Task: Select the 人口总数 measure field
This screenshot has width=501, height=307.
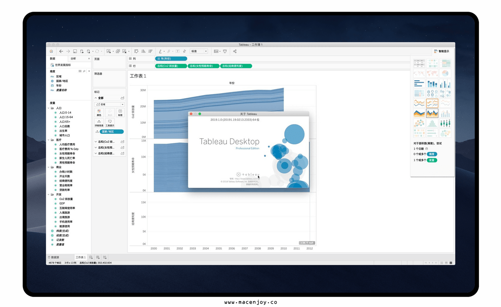Action: tap(65, 126)
